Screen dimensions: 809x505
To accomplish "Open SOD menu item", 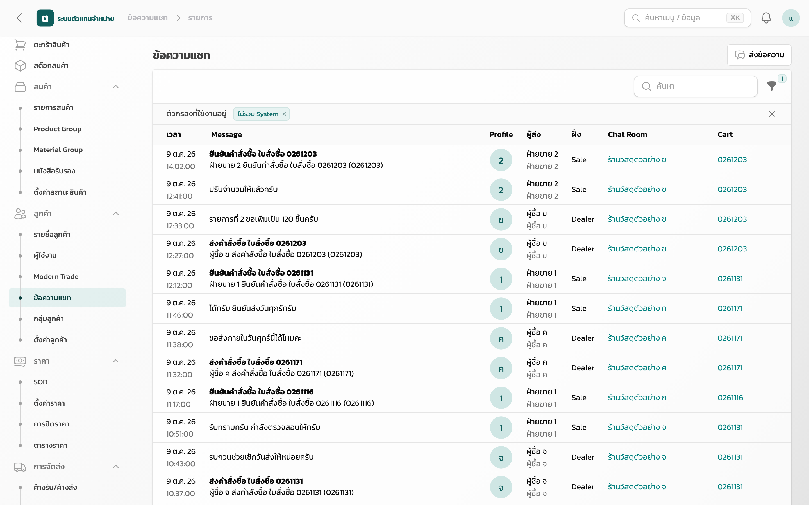I will (40, 382).
